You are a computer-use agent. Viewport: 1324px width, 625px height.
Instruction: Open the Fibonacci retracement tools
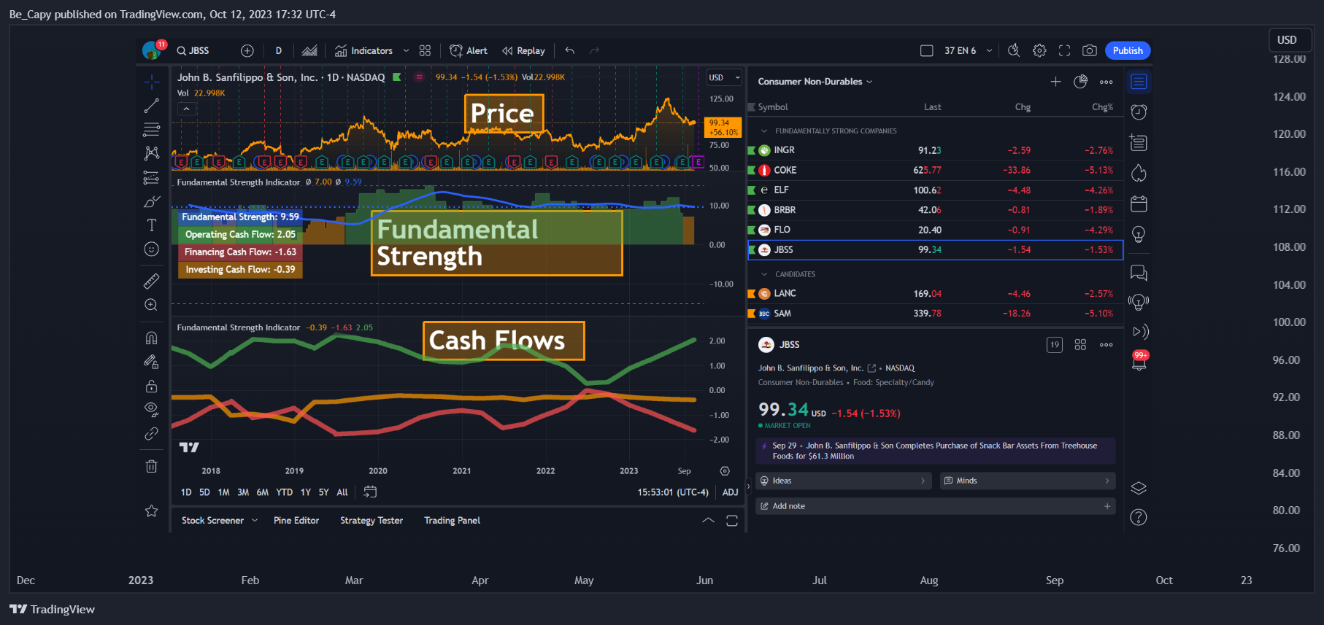(x=151, y=130)
